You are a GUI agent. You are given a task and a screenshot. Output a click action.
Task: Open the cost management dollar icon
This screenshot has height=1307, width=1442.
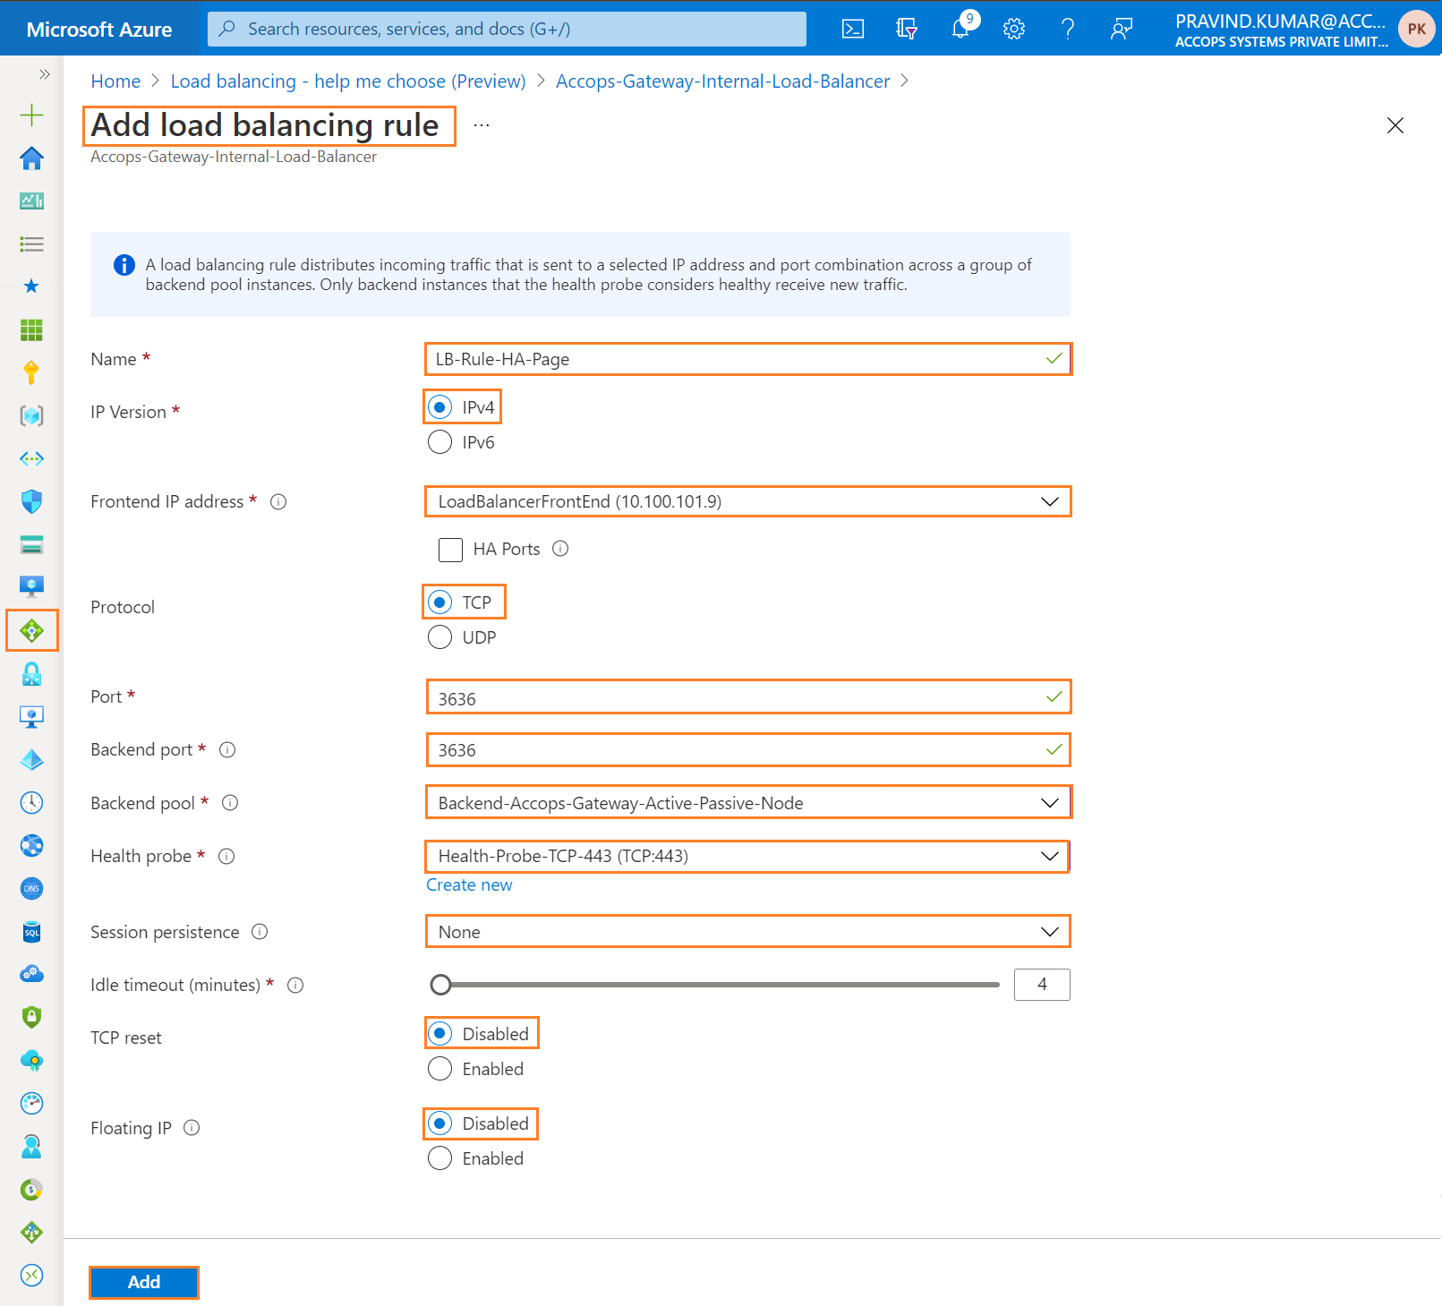31,1190
